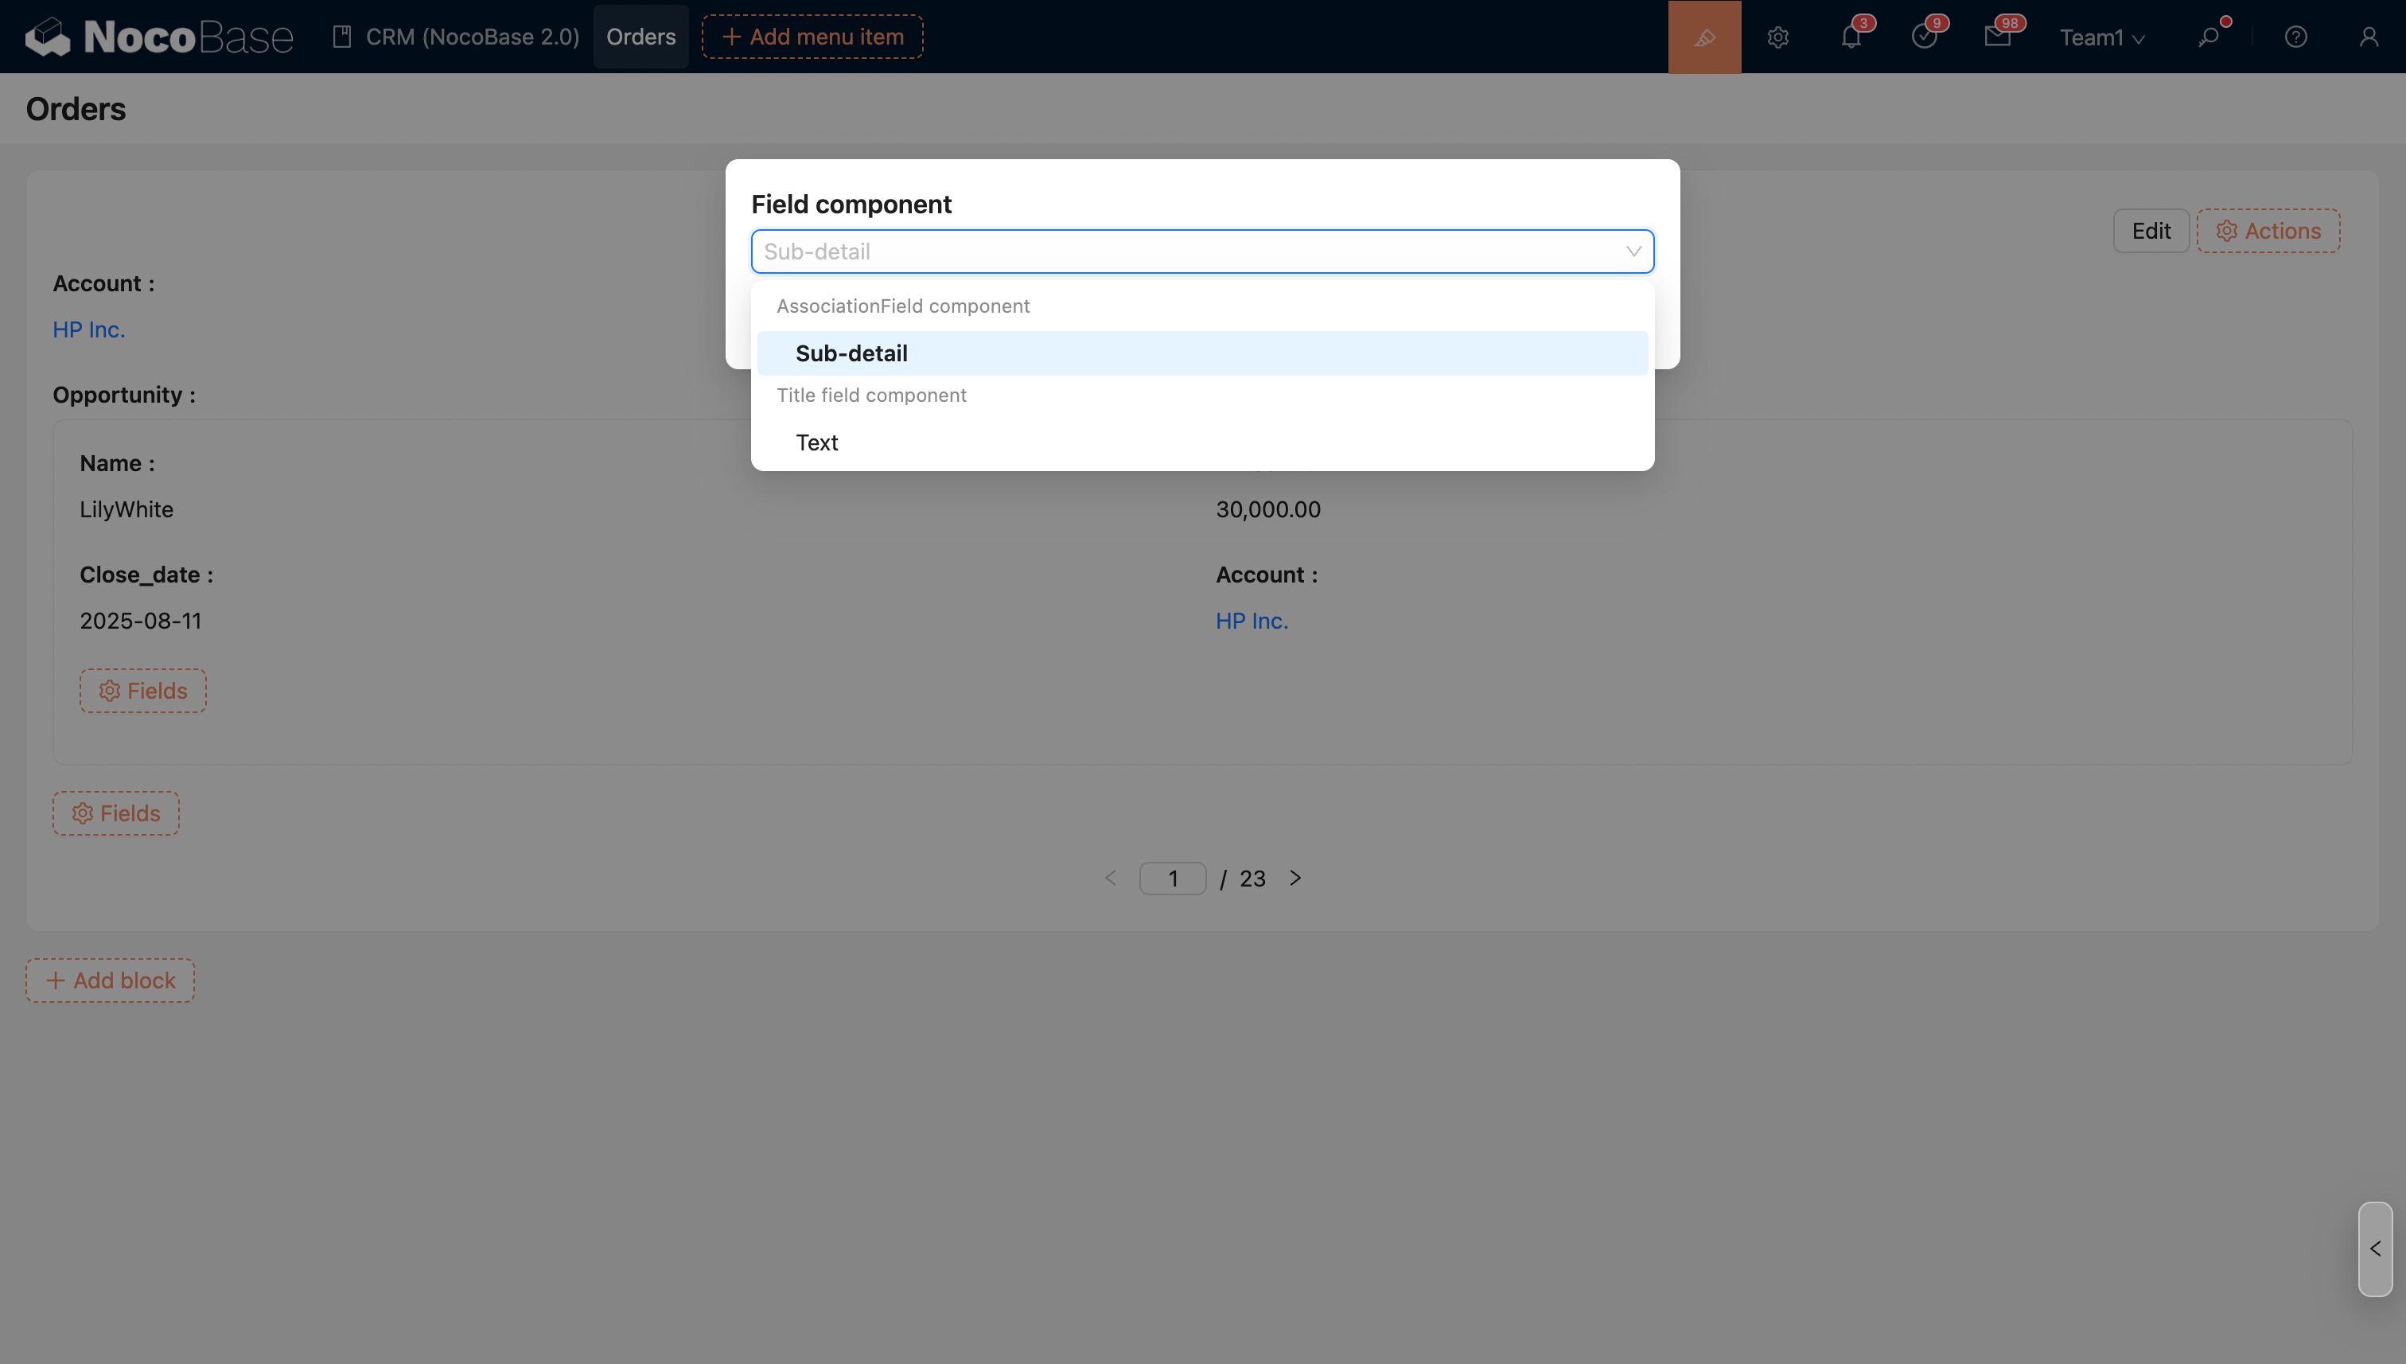Open the workflow tasks check icon
Screen dimensions: 2406x1364
1924,37
